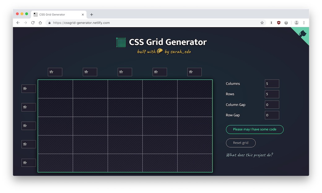Edit the first column 1fr field
Viewport: 322px width, 193px height.
click(55, 72)
